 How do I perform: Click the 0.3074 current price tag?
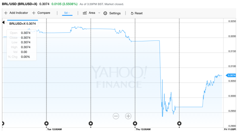tap(231, 75)
